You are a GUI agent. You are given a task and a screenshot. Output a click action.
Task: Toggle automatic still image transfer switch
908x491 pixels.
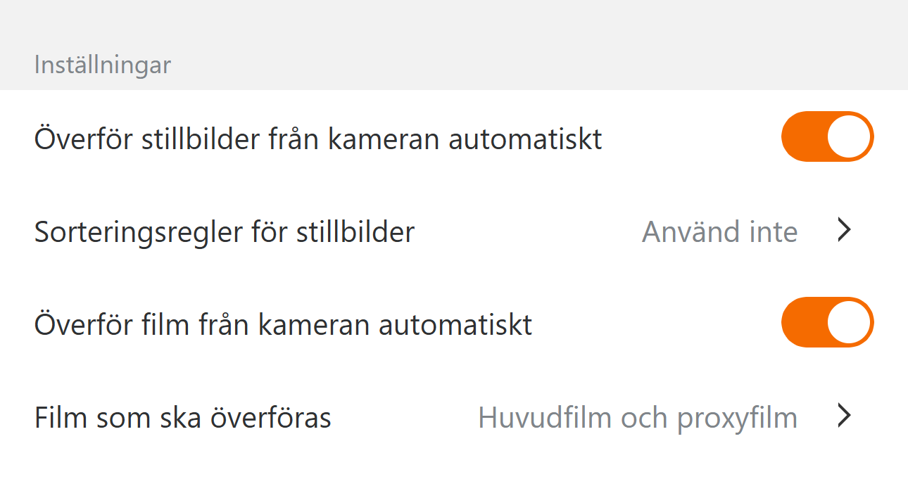(x=827, y=136)
